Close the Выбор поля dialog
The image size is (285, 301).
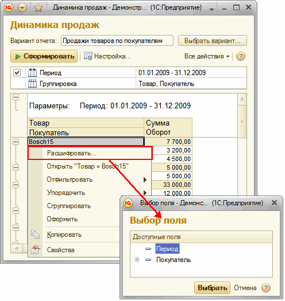pos(274,203)
